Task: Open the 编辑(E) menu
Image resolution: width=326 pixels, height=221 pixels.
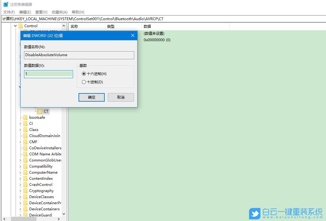Action: point(25,12)
